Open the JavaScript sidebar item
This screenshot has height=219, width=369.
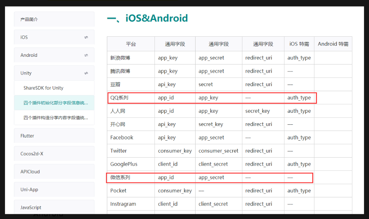pyautogui.click(x=54, y=207)
